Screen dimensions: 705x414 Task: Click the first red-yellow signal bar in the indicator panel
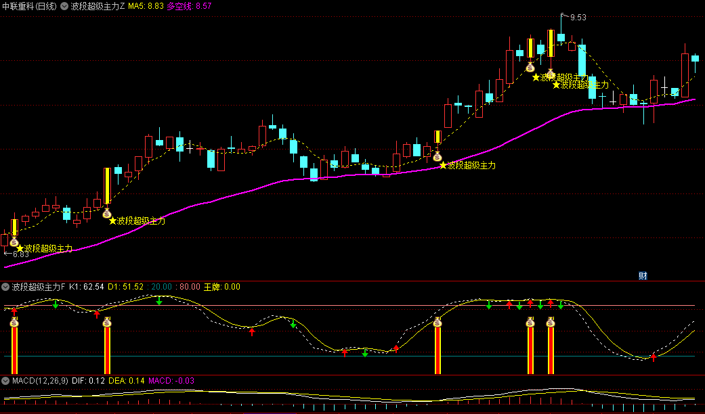click(x=14, y=350)
